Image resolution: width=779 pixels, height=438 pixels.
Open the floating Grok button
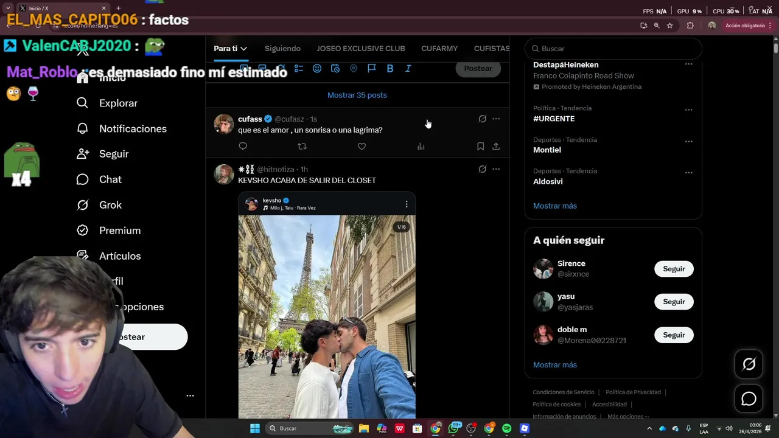click(x=749, y=364)
